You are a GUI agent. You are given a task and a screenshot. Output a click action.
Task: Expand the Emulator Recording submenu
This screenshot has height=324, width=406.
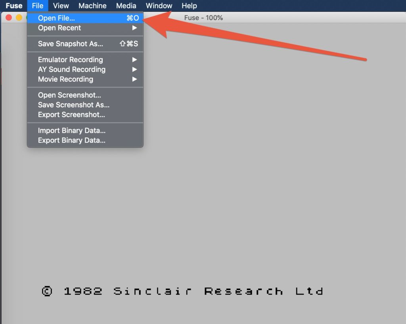tap(85, 60)
